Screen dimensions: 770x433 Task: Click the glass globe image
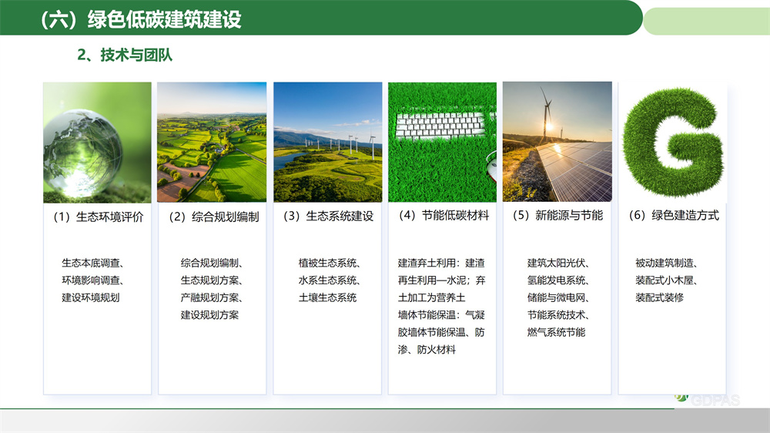(x=97, y=143)
